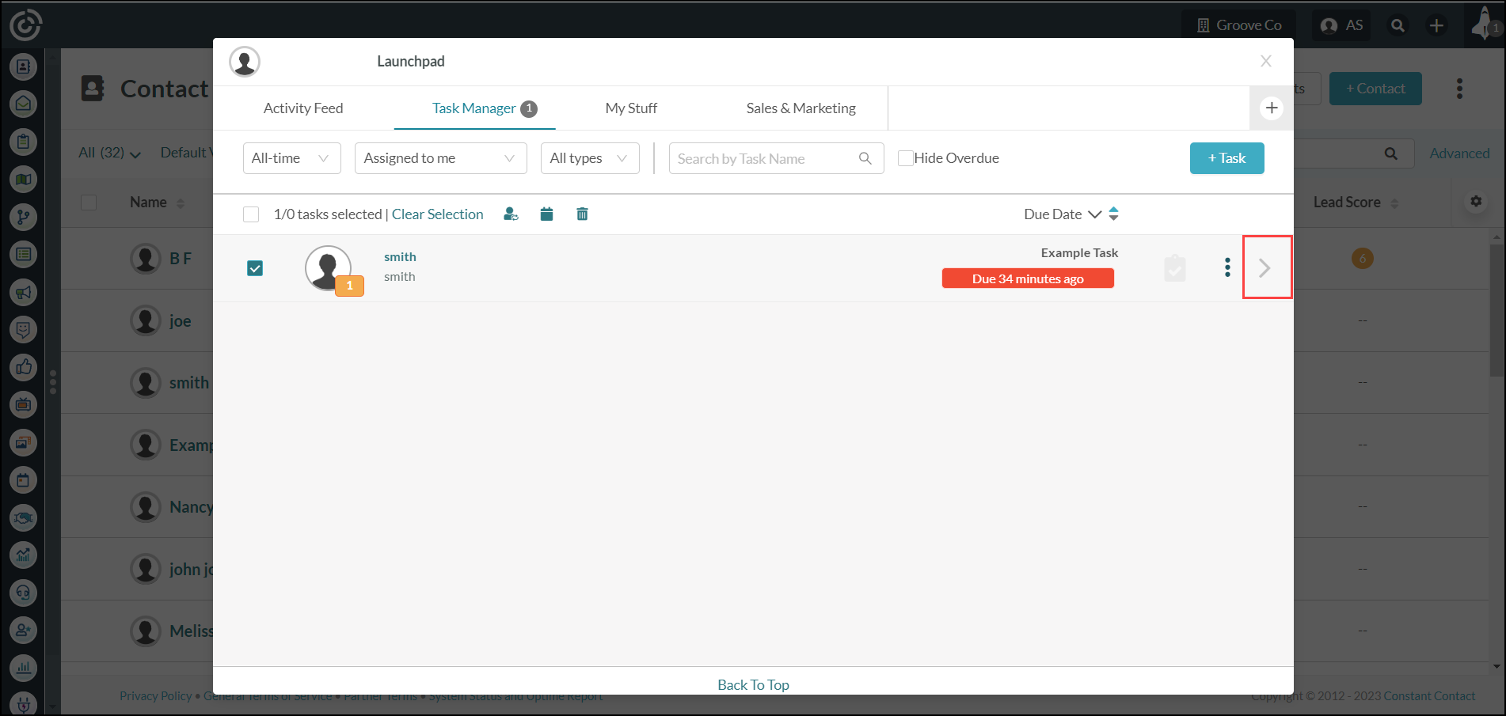The width and height of the screenshot is (1506, 716).
Task: Click Clear Selection link
Action: pyautogui.click(x=437, y=214)
